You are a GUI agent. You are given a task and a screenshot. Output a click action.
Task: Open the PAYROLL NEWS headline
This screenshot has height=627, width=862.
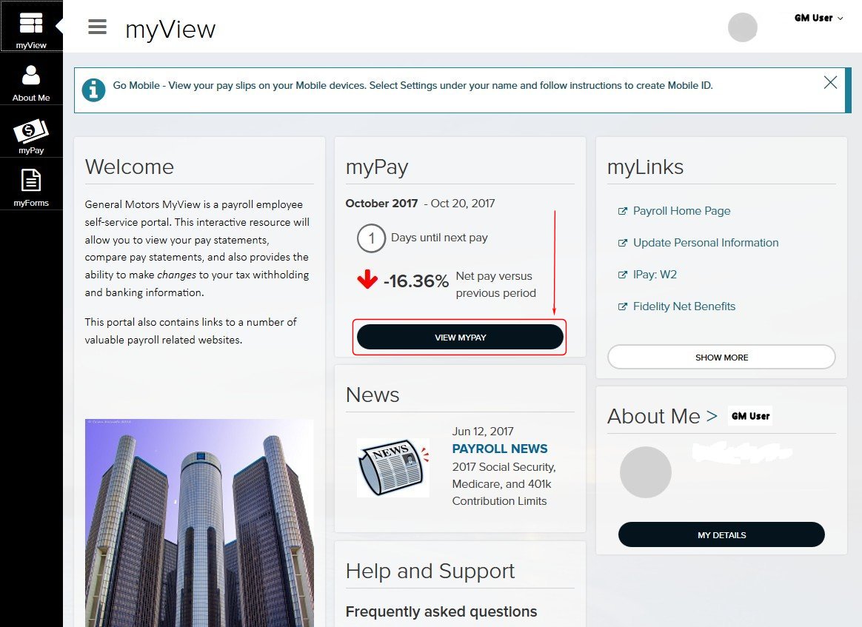(500, 449)
